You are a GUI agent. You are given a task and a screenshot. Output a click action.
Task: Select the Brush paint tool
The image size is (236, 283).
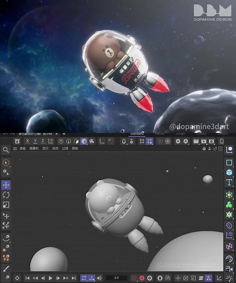(x=6, y=268)
